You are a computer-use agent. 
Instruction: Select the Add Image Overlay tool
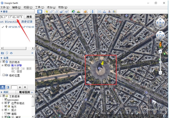point(62,11)
